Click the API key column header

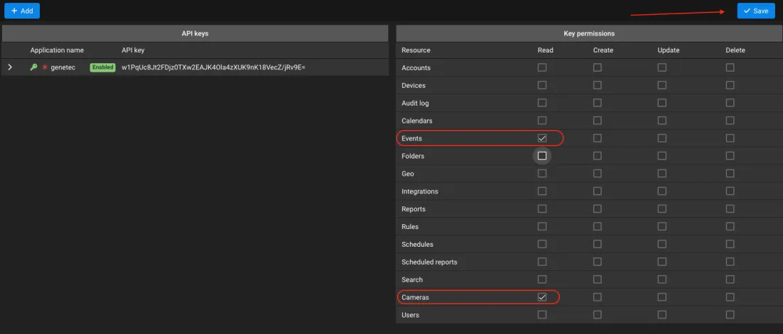coord(133,50)
